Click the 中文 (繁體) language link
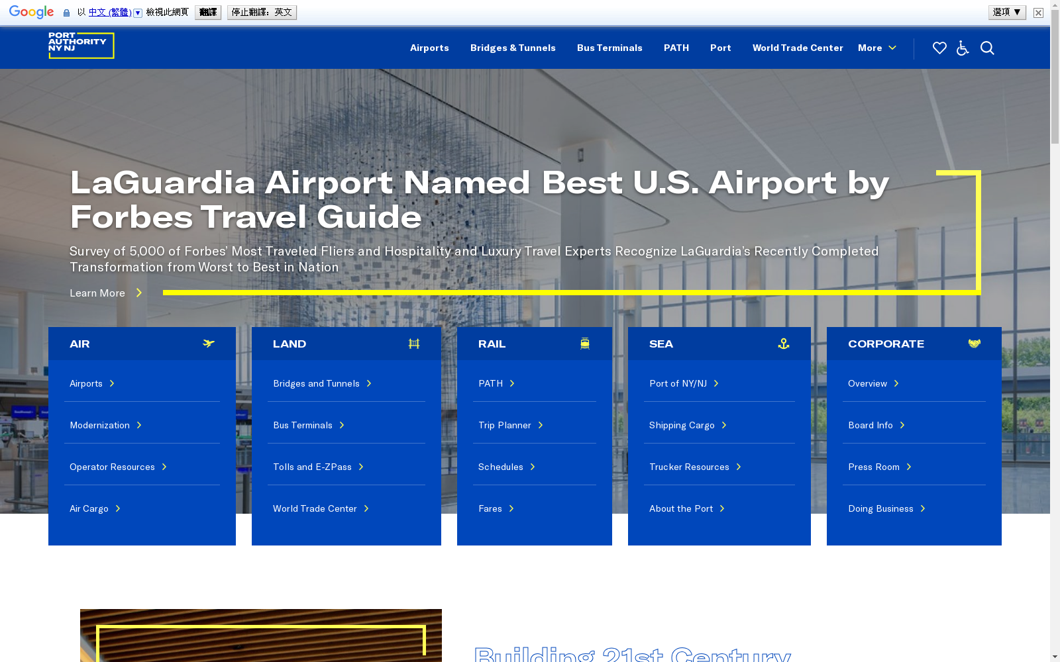 point(110,12)
